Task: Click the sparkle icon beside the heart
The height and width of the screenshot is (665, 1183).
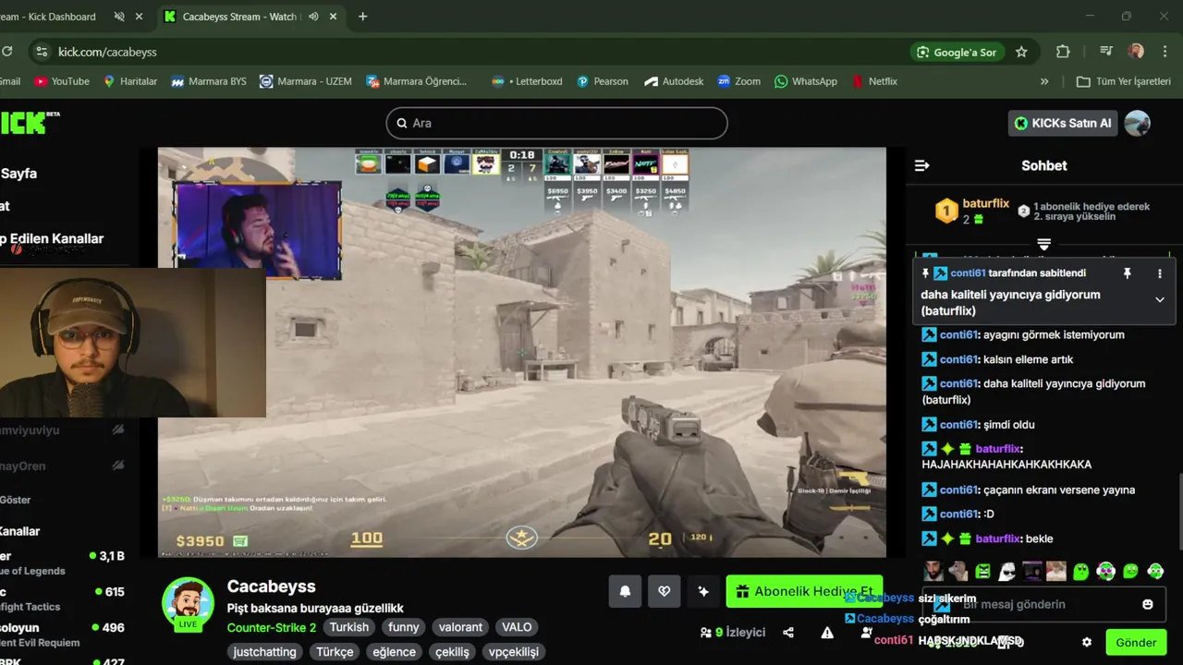Action: tap(703, 591)
